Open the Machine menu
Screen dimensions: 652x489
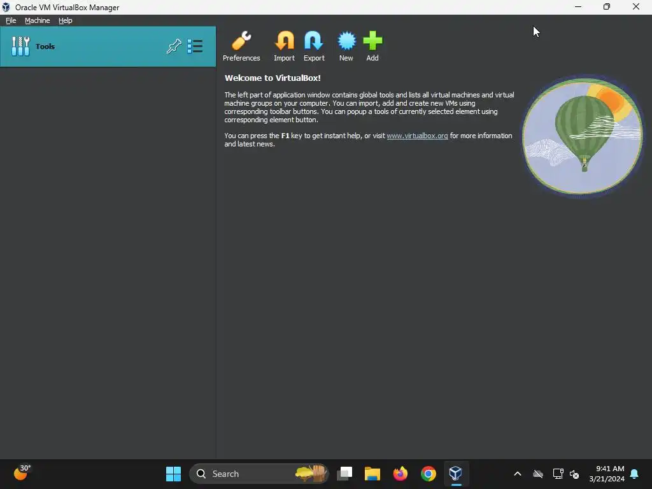(38, 20)
